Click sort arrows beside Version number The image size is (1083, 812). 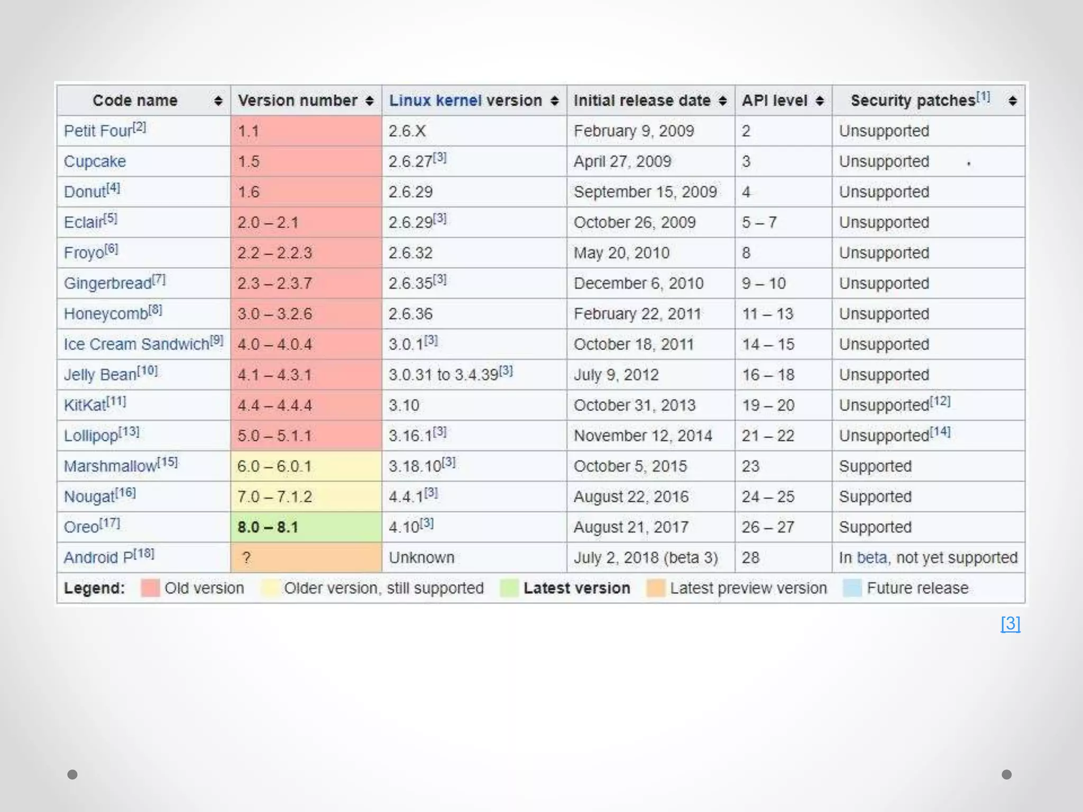pyautogui.click(x=369, y=100)
